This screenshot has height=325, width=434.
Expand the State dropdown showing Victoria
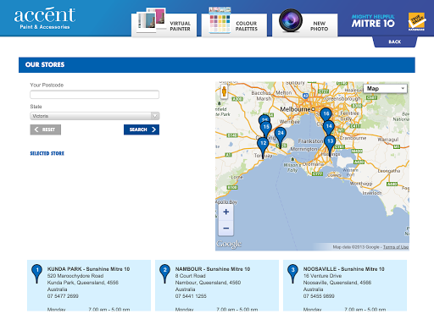tap(95, 116)
